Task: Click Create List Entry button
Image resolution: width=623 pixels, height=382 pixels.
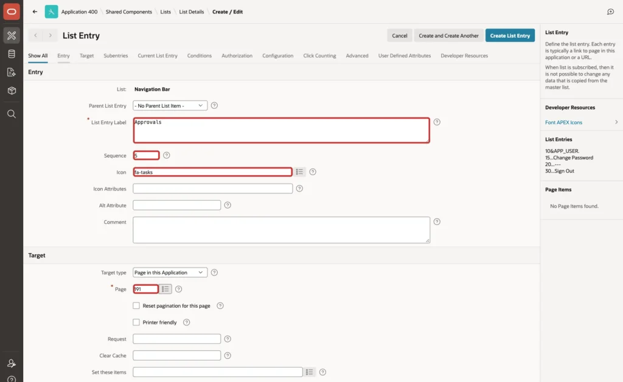Action: click(510, 35)
